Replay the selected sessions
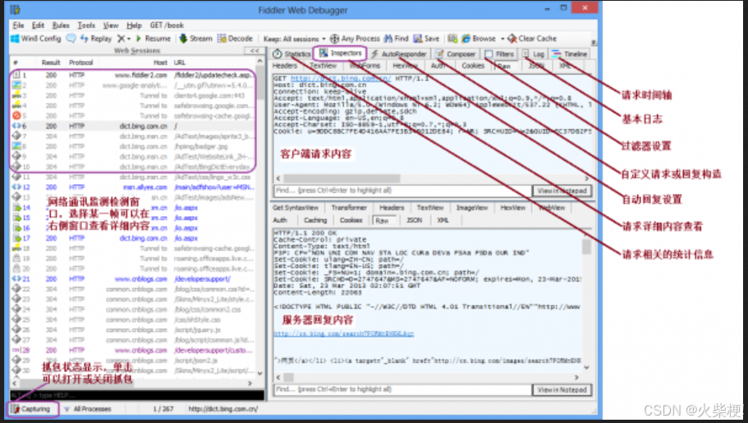Image resolution: width=748 pixels, height=423 pixels. tap(96, 39)
